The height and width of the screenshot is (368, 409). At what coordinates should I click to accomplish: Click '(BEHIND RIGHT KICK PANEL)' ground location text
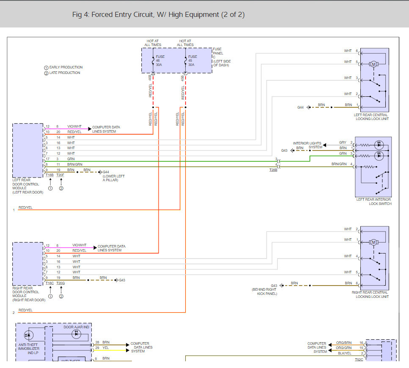coord(264,292)
